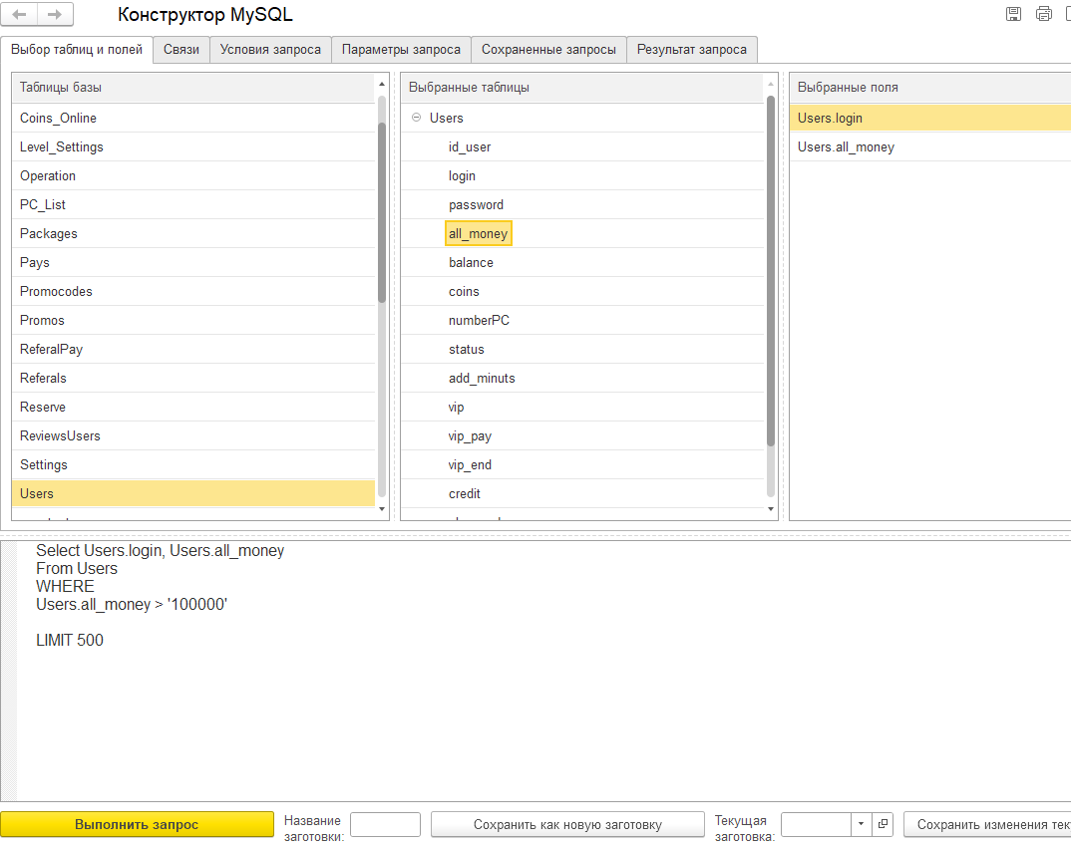1071x849 pixels.
Task: Select the numberPC field
Action: [x=479, y=320]
